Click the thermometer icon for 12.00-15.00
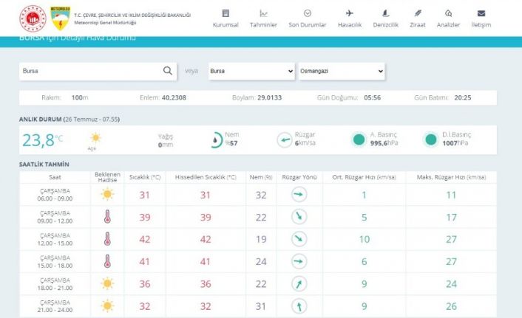The image size is (522, 318). coord(107,239)
